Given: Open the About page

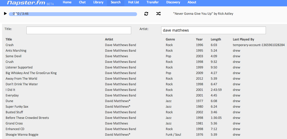Looking at the screenshot, I should (192, 2).
